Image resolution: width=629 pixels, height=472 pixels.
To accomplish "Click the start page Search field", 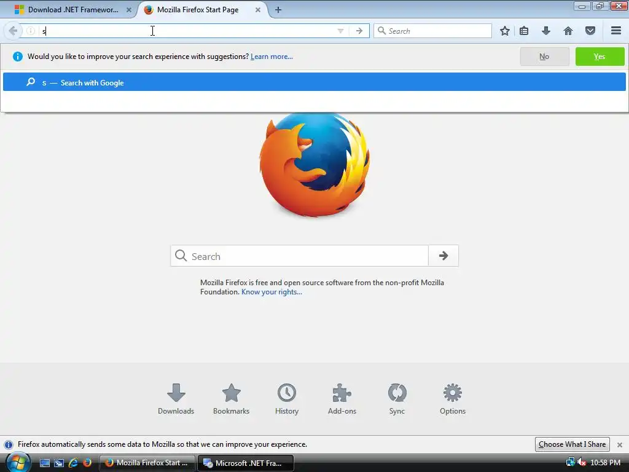I will (299, 256).
